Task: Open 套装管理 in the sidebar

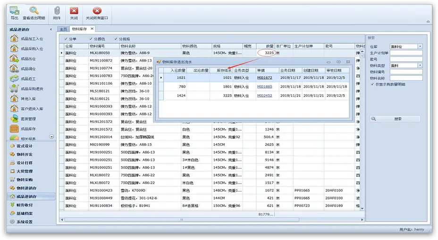Action: point(23,119)
